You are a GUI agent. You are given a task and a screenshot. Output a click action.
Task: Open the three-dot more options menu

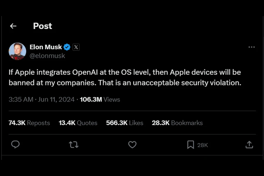tap(251, 47)
